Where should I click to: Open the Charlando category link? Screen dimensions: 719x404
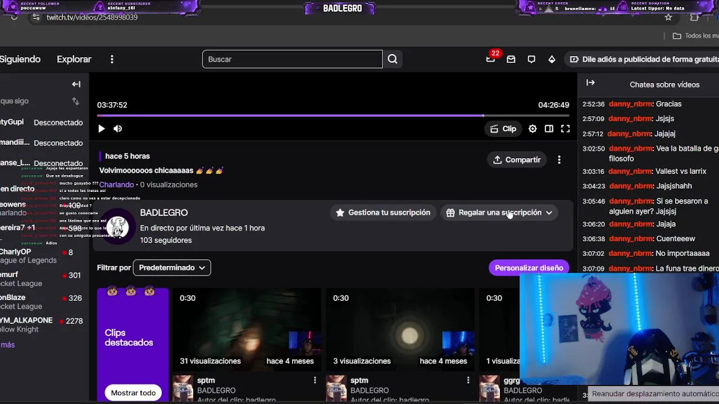click(x=116, y=185)
